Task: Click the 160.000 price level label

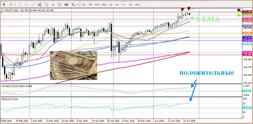Action: pos(247,26)
